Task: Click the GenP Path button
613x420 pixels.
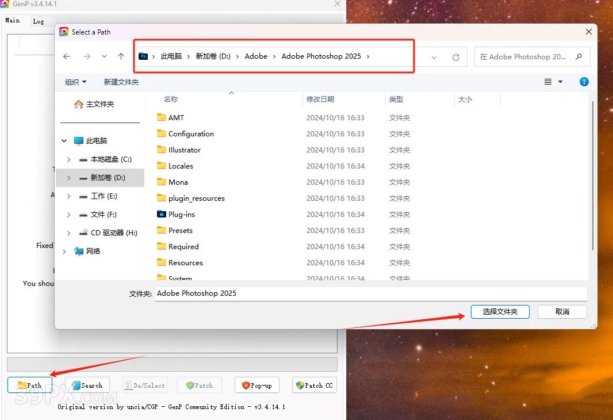Action: [30, 385]
